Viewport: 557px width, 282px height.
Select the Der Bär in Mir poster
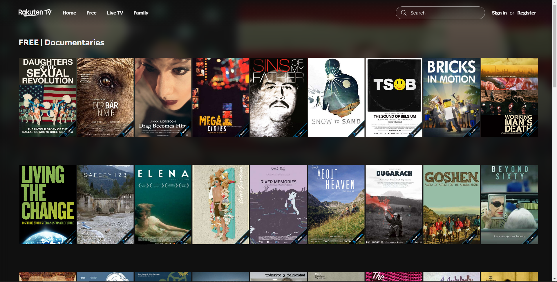(x=105, y=97)
